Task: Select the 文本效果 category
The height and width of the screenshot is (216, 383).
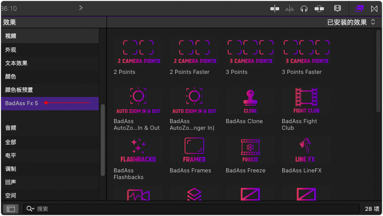Action: (x=50, y=63)
